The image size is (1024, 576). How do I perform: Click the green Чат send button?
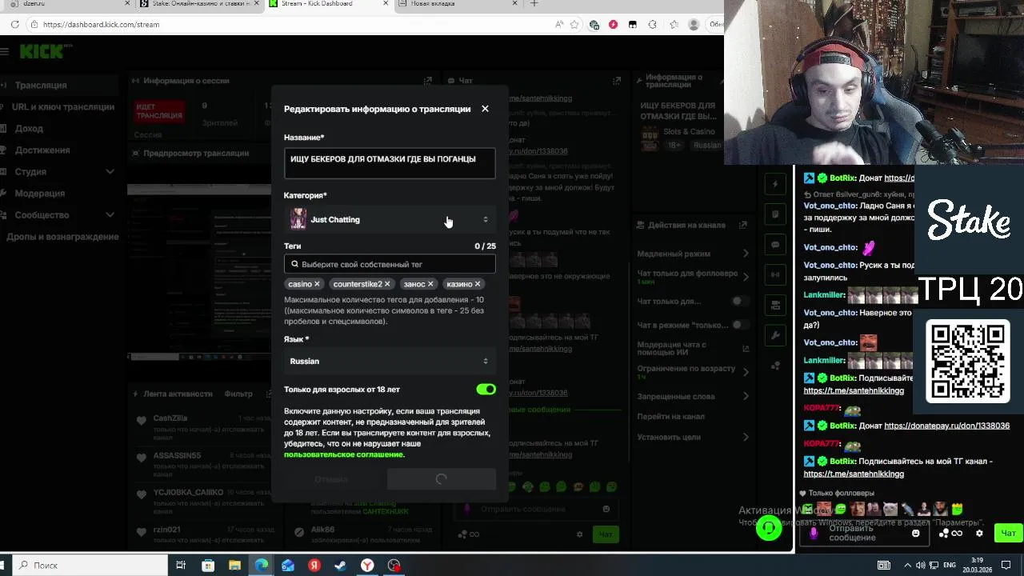click(x=1008, y=533)
